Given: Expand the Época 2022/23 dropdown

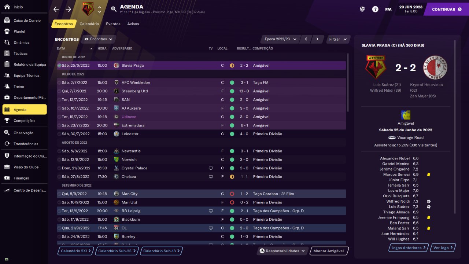Looking at the screenshot, I should pos(280,39).
